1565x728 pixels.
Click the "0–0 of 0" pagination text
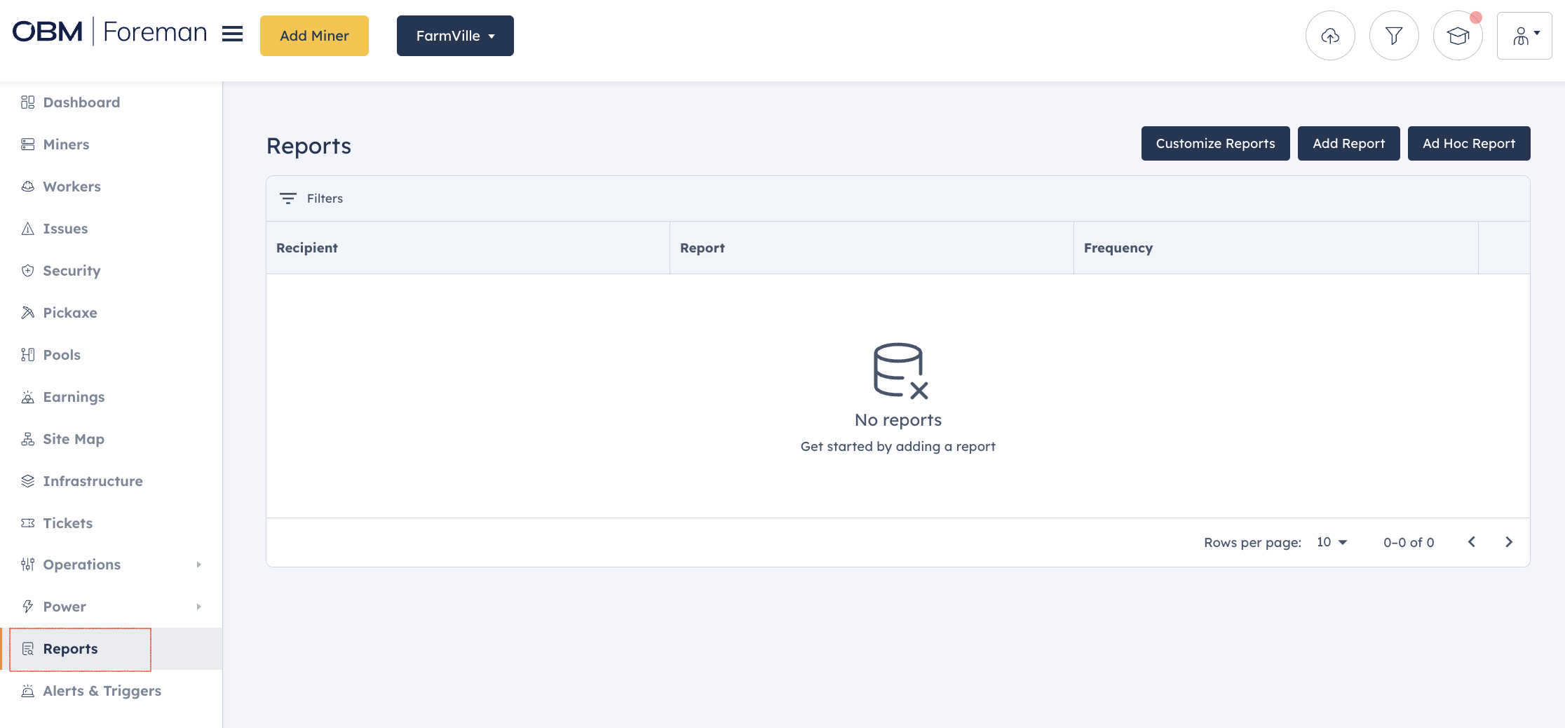(1409, 542)
